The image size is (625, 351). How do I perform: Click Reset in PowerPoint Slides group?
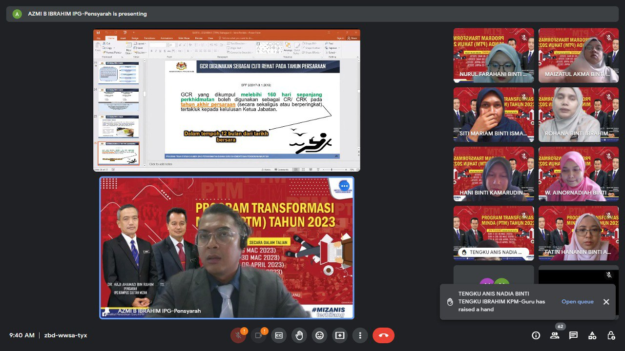tap(138, 48)
